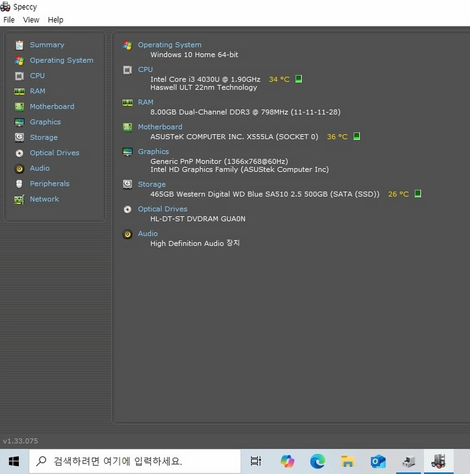Image resolution: width=470 pixels, height=474 pixels.
Task: Click the CPU temperature indicator icon
Action: pyautogui.click(x=298, y=79)
